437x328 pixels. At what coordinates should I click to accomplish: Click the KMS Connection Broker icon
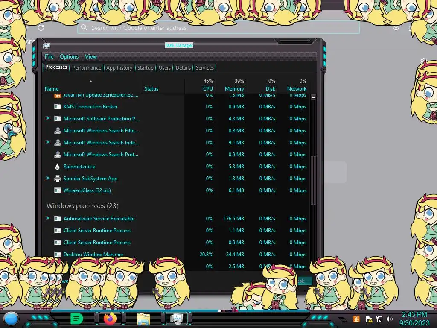(x=58, y=106)
